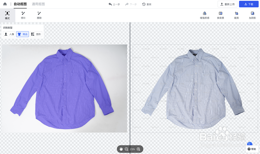
Task: Activate the hand pan tool
Action: 121,149
